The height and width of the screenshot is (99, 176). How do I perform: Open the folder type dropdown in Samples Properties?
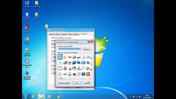53,44
